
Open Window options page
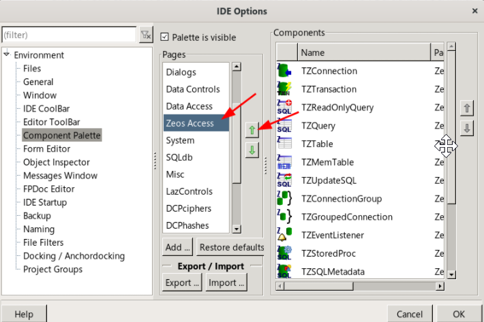tap(40, 95)
